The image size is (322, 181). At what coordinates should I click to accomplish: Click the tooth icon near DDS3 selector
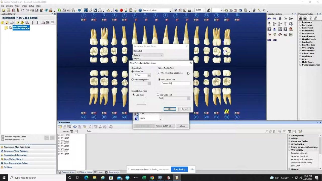click(x=189, y=10)
